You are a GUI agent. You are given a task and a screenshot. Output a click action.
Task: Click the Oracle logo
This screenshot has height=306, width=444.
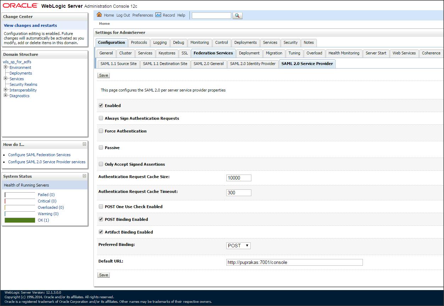(21, 6)
